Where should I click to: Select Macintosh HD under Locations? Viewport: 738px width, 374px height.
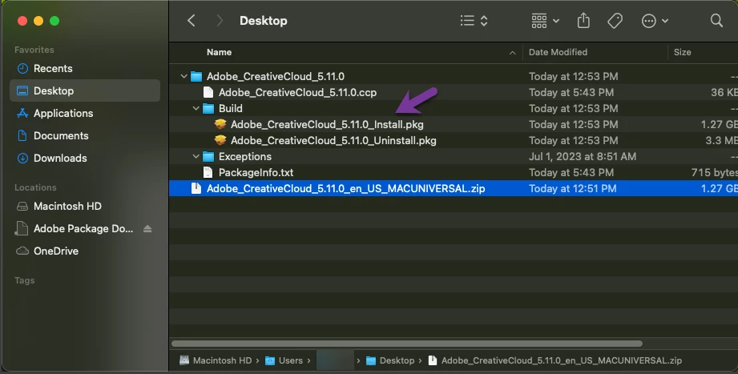(x=85, y=206)
